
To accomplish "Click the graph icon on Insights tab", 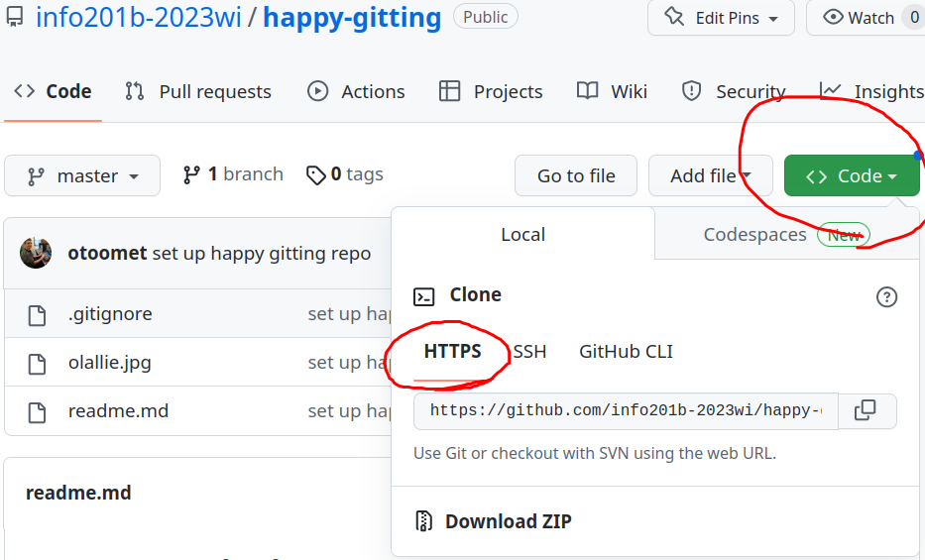I will [830, 89].
